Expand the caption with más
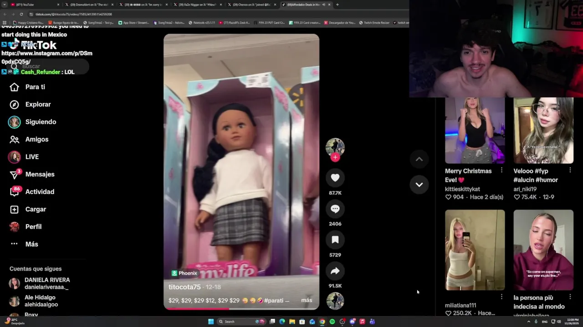 307,300
